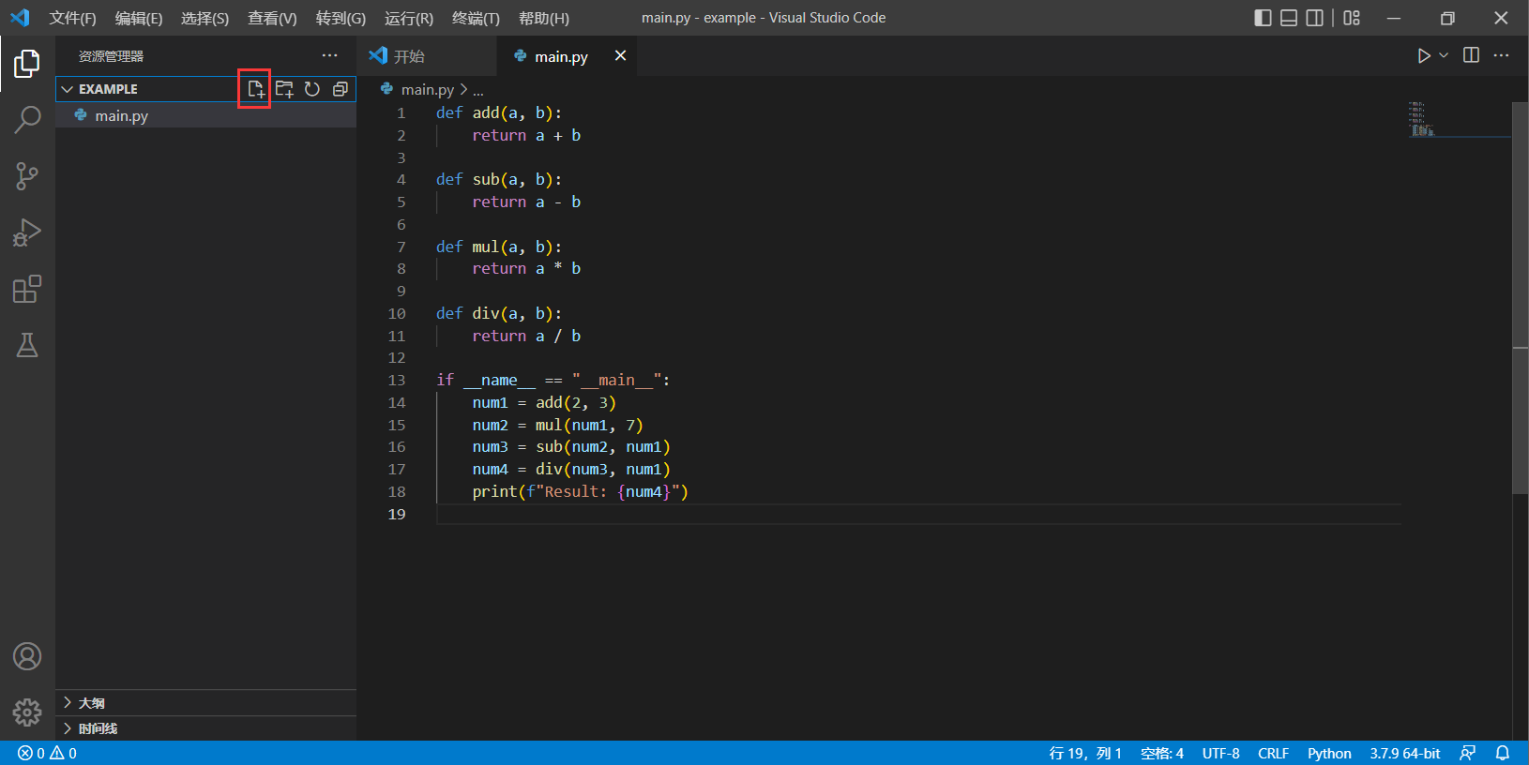Open the run dropdown arrow beside play button
Viewport: 1529px width, 765px height.
click(x=1444, y=55)
